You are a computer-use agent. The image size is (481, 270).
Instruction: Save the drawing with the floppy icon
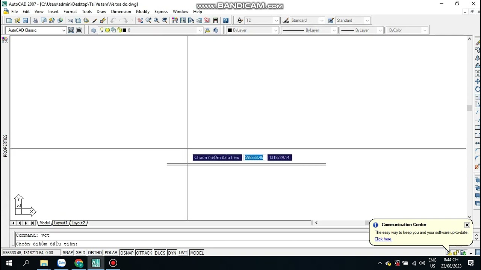(x=25, y=20)
